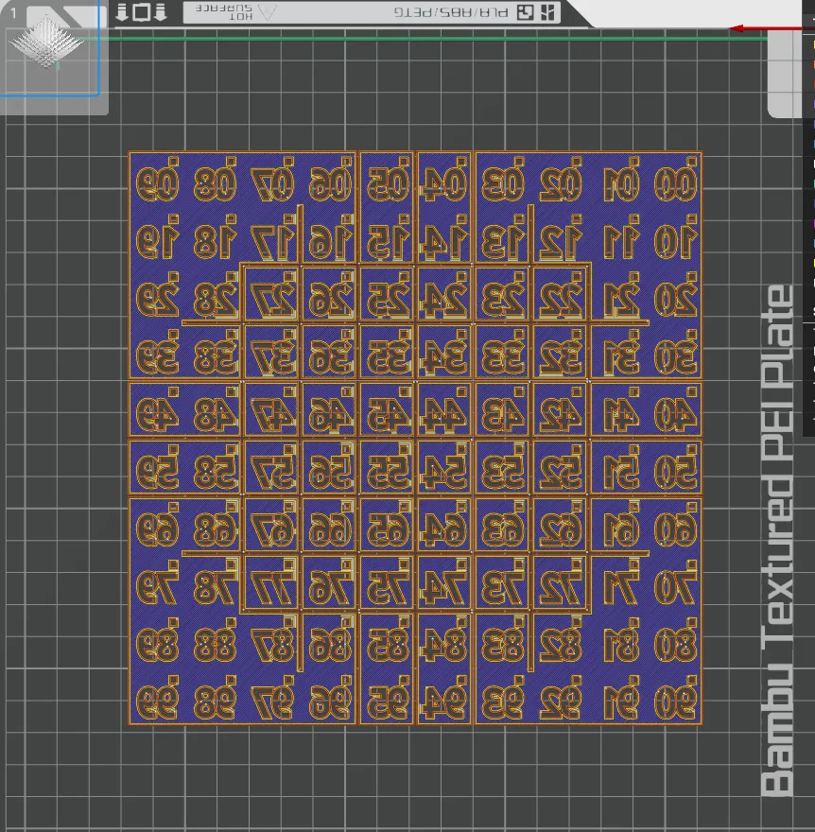Screen dimensions: 815x832
Task: Click the square icon between down arrows
Action: tap(141, 11)
